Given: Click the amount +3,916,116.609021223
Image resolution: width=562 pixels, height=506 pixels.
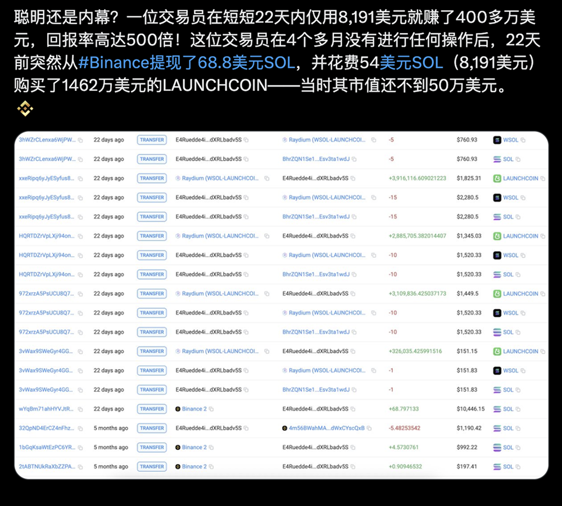Looking at the screenshot, I should [x=418, y=179].
